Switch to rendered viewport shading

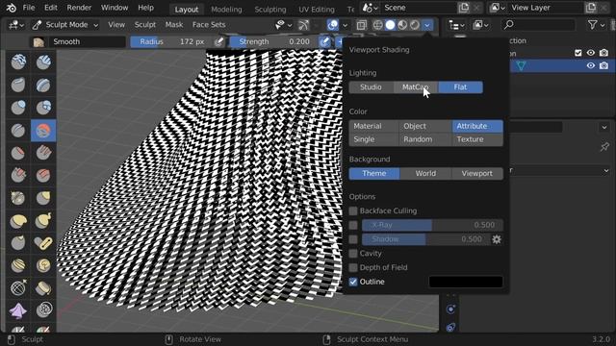pyautogui.click(x=415, y=25)
